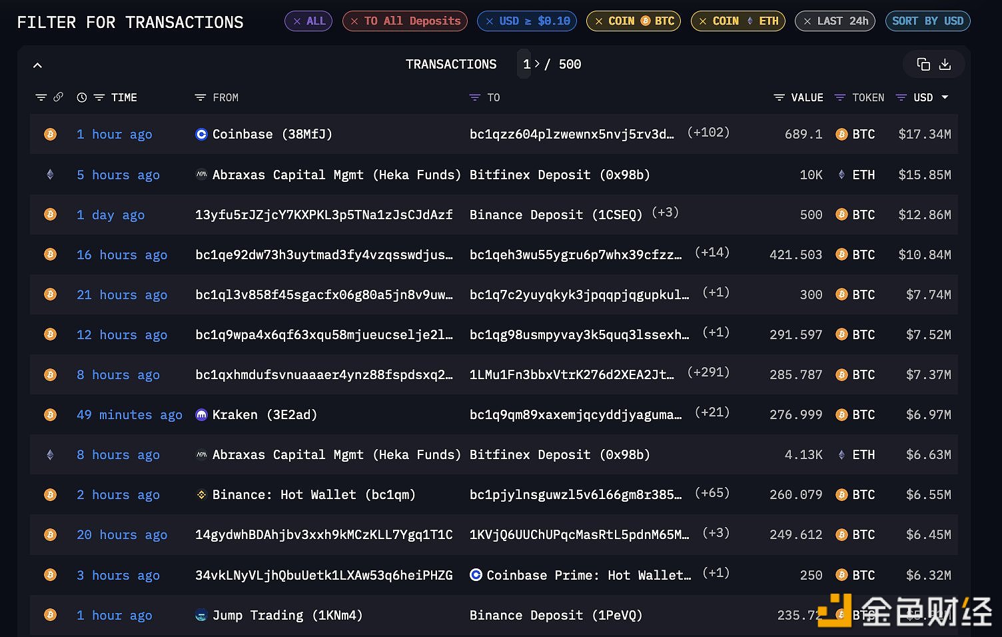This screenshot has height=637, width=1002.
Task: Click the 1 day ago timestamp
Action: coord(111,215)
